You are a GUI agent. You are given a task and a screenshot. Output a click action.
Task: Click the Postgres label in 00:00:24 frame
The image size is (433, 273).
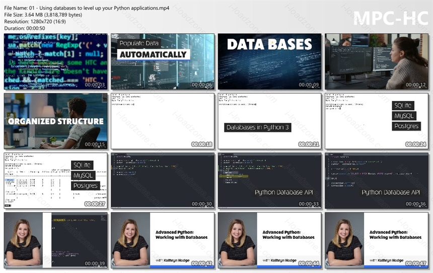406,126
